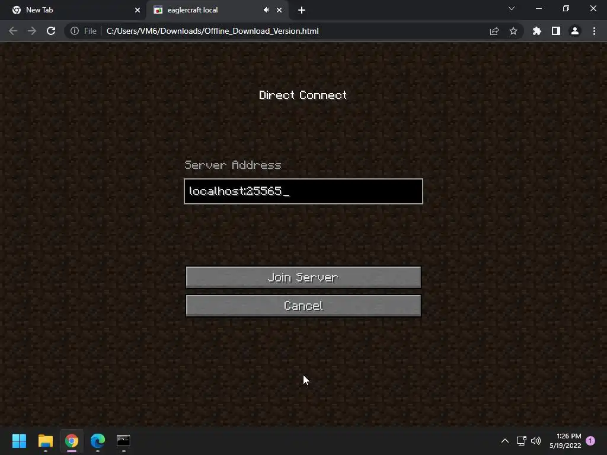Open Chrome's three-dot menu
The image size is (607, 455).
(x=594, y=31)
